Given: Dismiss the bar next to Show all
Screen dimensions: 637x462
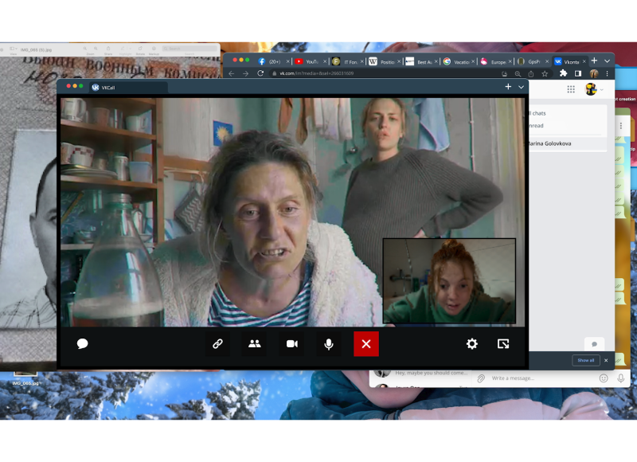Looking at the screenshot, I should [606, 360].
